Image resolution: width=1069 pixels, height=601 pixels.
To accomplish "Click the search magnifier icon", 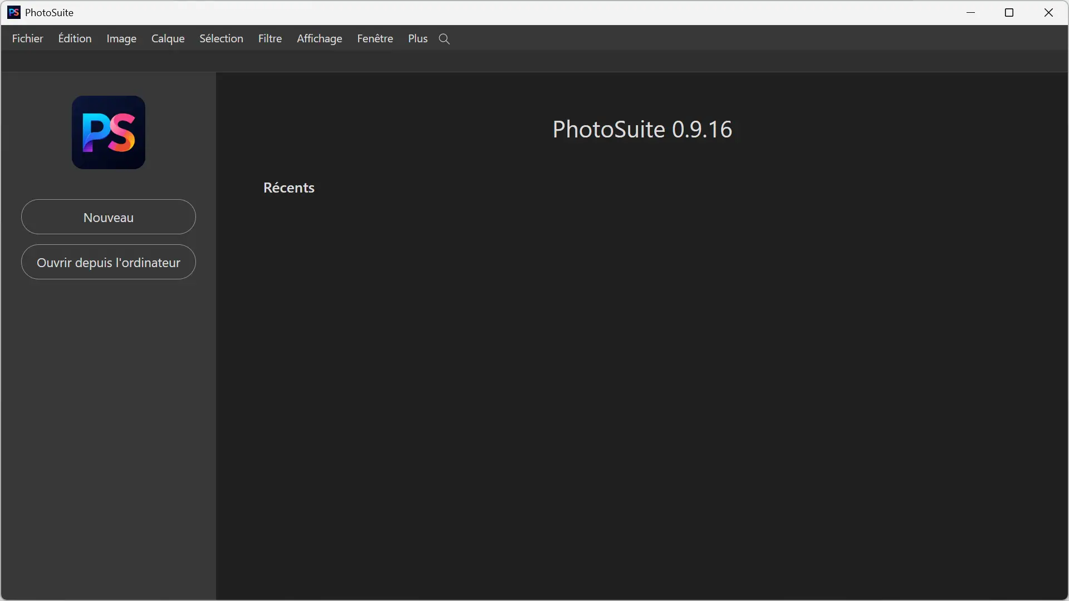I will tap(444, 39).
